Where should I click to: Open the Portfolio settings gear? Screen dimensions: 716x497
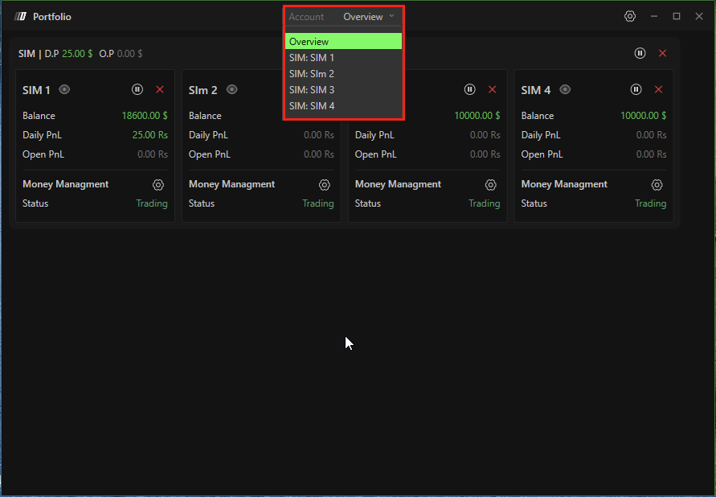(x=630, y=17)
